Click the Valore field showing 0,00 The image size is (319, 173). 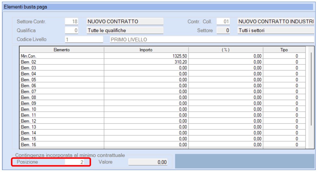148,162
